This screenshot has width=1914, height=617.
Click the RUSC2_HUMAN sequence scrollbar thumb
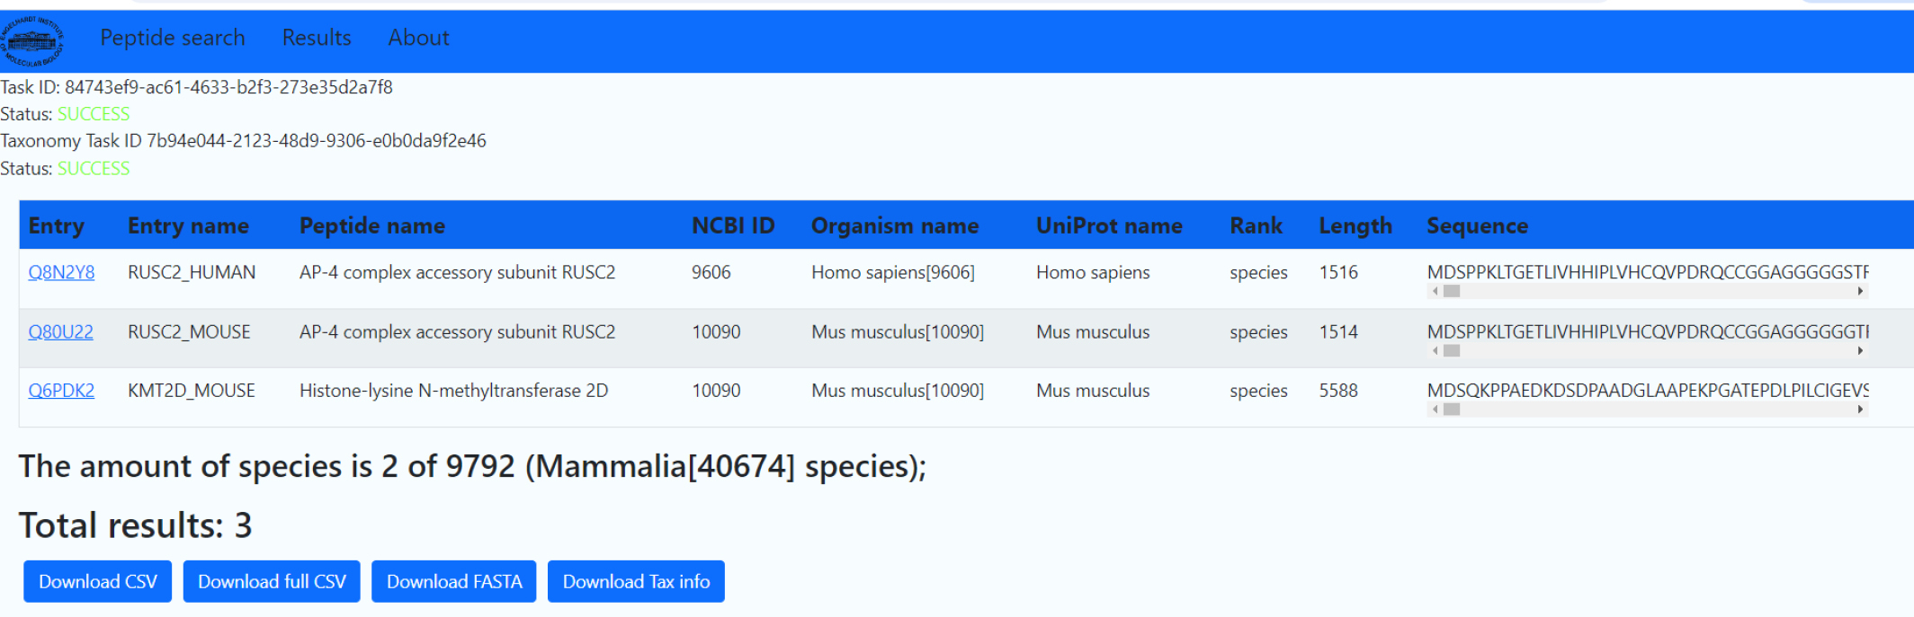pos(1452,291)
